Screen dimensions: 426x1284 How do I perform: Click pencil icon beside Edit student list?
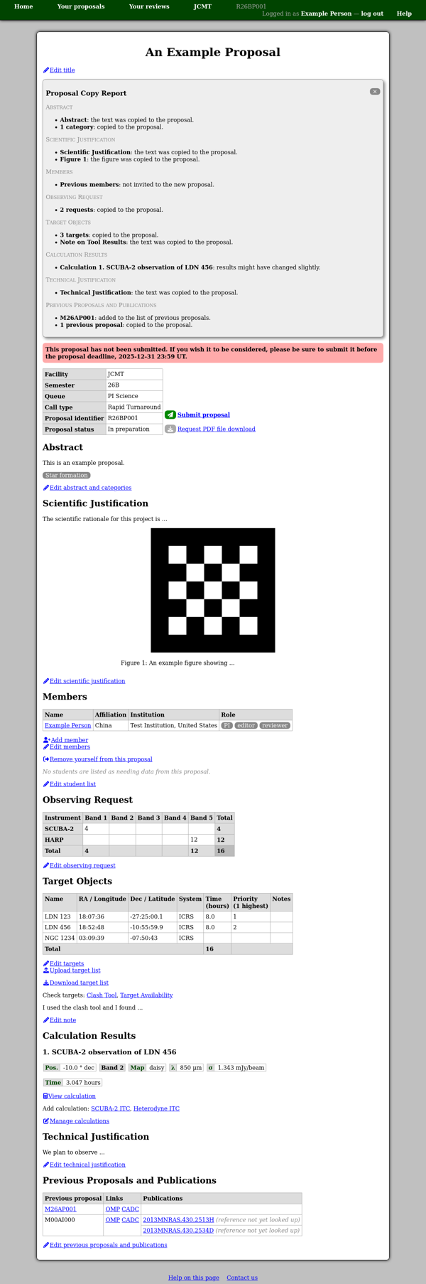(46, 784)
